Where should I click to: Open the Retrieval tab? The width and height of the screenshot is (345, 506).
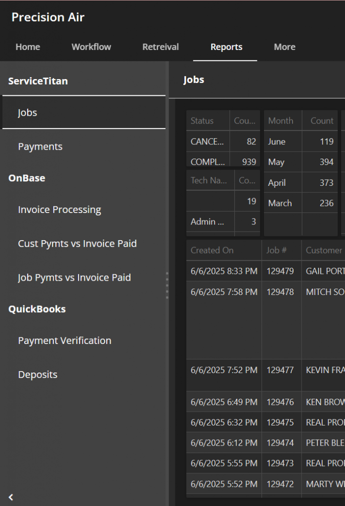pyautogui.click(x=161, y=47)
